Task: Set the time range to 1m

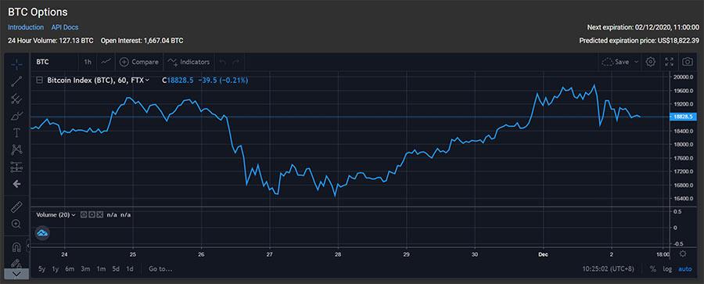Action: [x=101, y=269]
